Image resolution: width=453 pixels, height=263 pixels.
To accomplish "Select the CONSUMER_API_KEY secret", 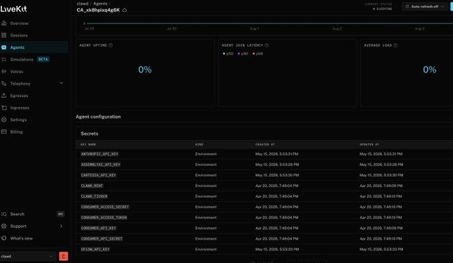I will (99, 228).
